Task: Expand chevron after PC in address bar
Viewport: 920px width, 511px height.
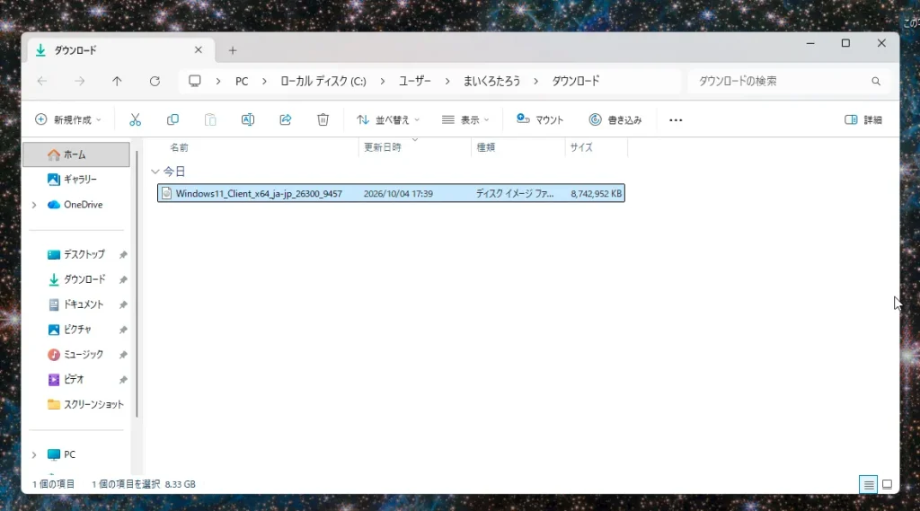Action: (265, 81)
